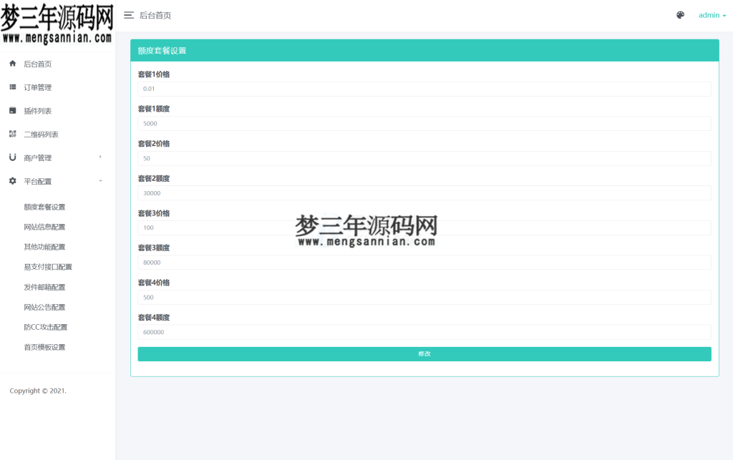Click the 套餐4额度 input field

(x=424, y=332)
